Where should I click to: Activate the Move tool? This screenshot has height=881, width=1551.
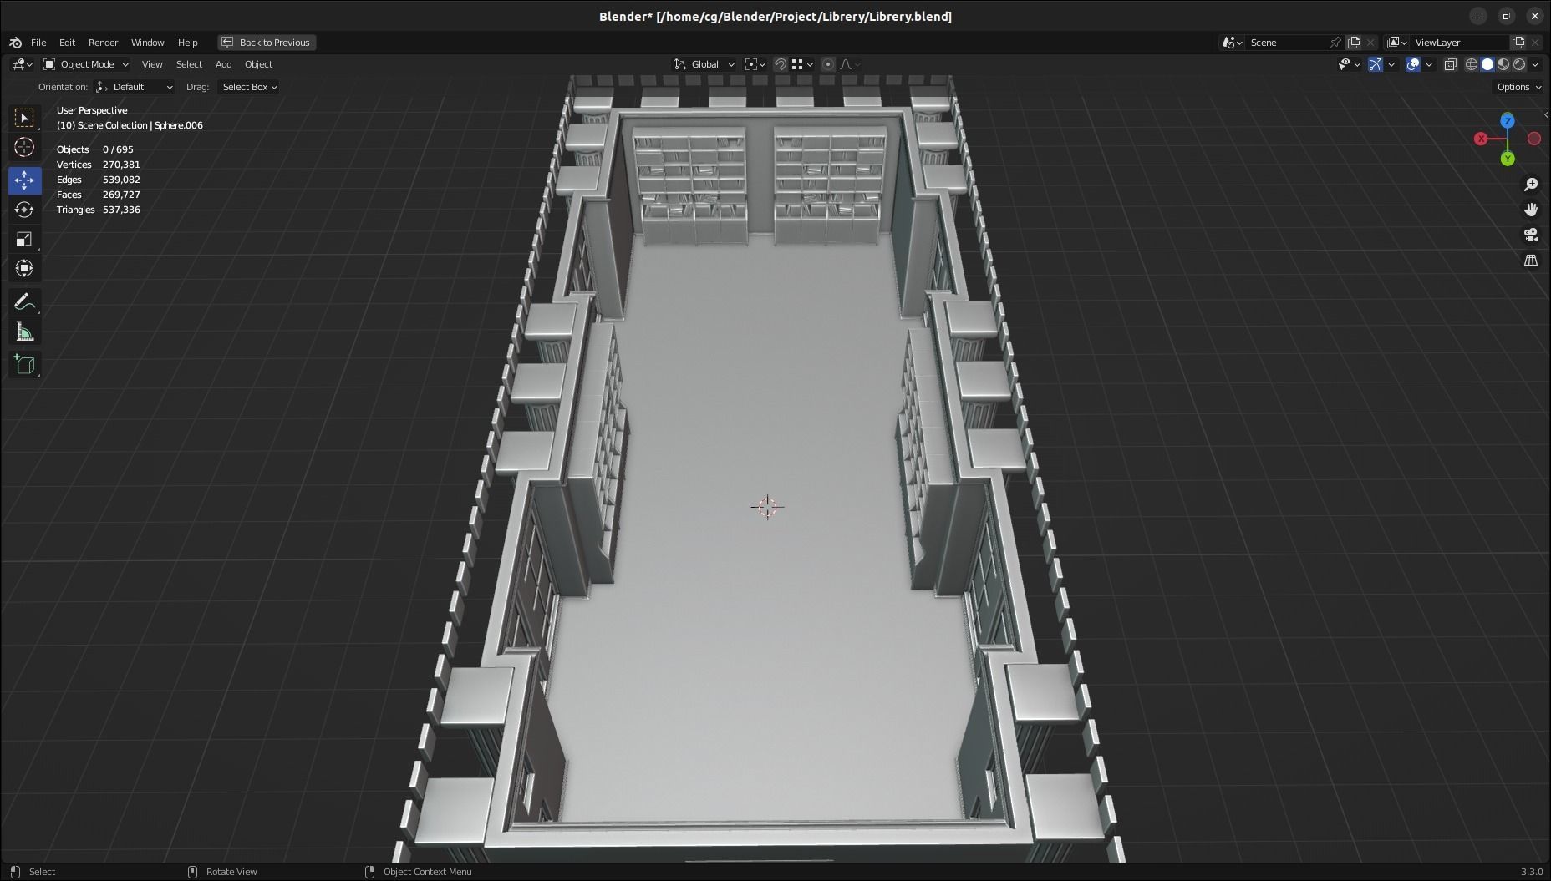click(24, 180)
